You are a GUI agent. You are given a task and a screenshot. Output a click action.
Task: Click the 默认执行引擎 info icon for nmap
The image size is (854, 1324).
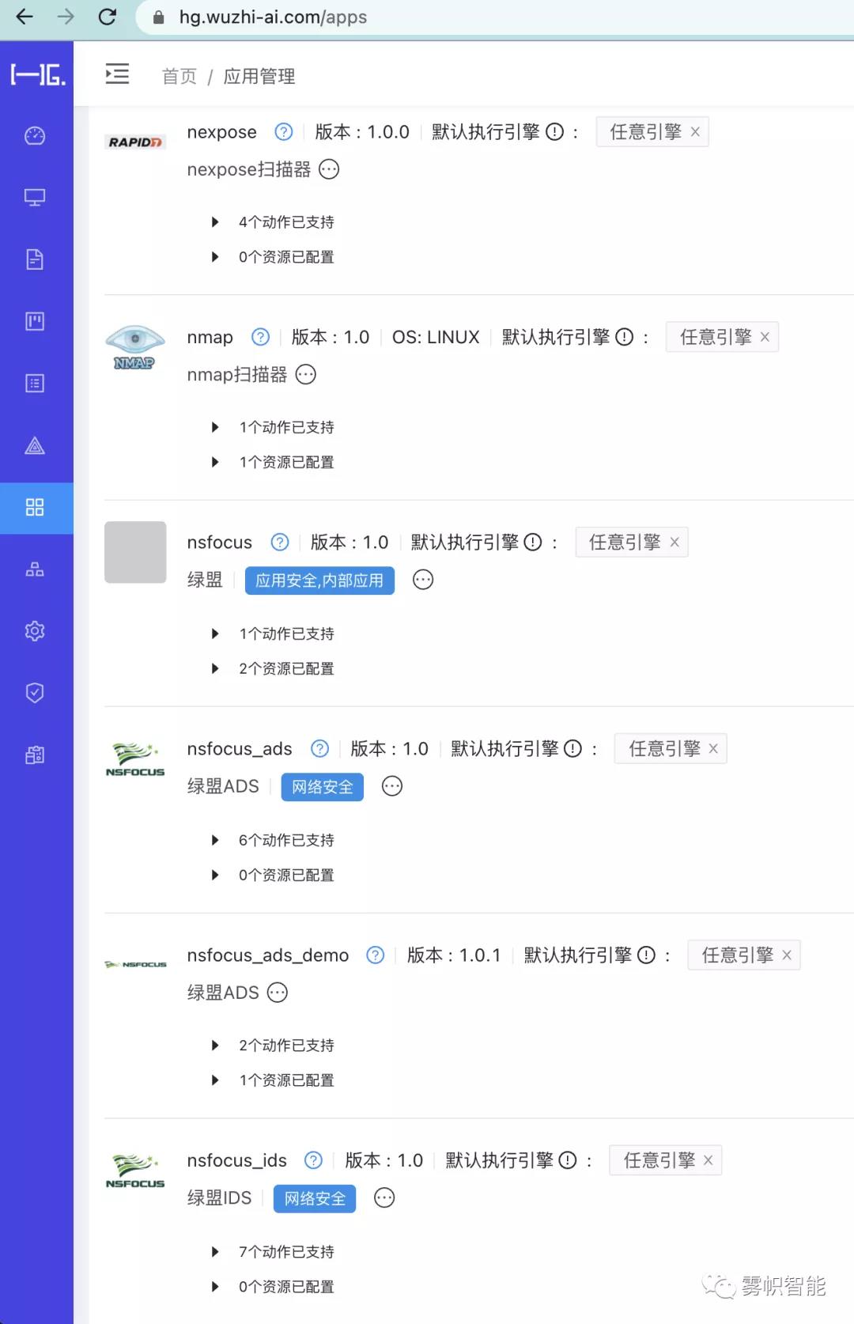625,338
